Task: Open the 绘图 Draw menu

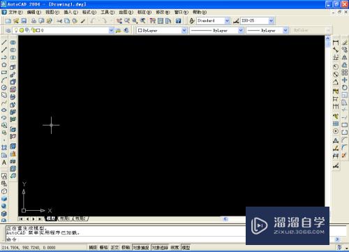Action: 126,12
